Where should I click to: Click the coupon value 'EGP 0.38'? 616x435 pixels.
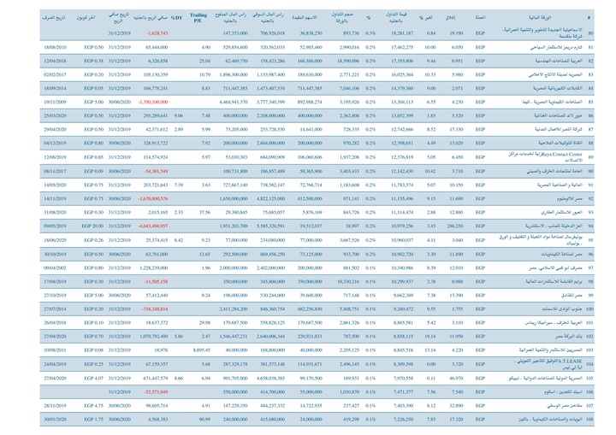pyautogui.click(x=93, y=61)
